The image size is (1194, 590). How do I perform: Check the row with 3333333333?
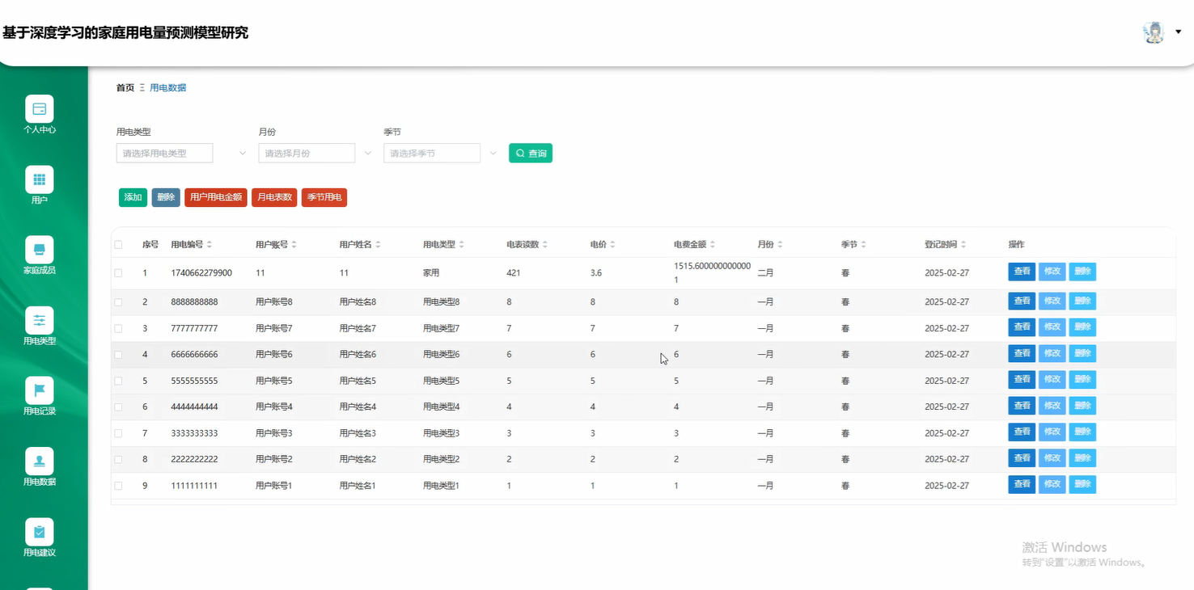click(x=119, y=433)
